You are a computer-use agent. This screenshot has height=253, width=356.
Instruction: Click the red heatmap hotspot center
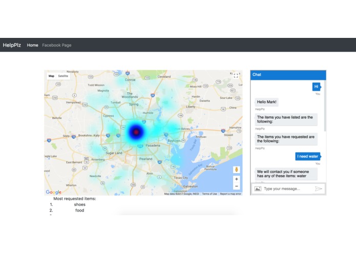click(x=136, y=132)
